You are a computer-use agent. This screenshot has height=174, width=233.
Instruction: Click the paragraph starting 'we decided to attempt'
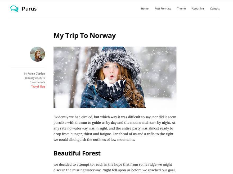click(x=115, y=167)
